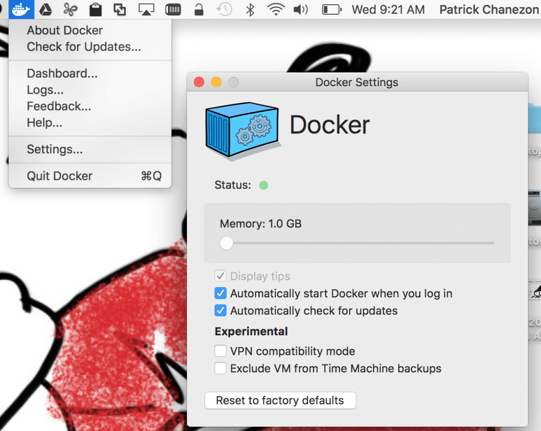Image resolution: width=541 pixels, height=431 pixels.
Task: Click the Docker Settings title bar text
Action: pyautogui.click(x=357, y=82)
